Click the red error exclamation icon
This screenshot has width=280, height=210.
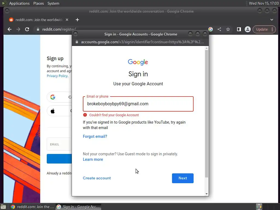pos(85,115)
